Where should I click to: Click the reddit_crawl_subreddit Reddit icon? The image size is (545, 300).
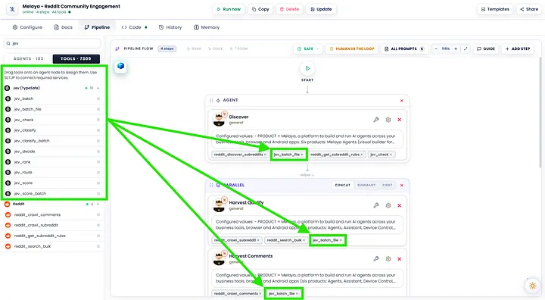pos(8,225)
